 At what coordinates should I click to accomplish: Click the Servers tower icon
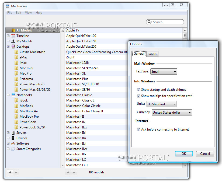(x=13, y=133)
